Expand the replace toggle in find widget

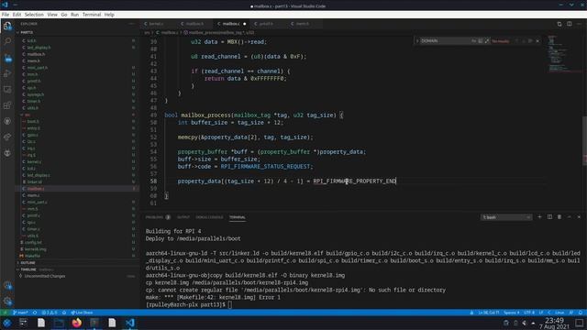pos(417,40)
